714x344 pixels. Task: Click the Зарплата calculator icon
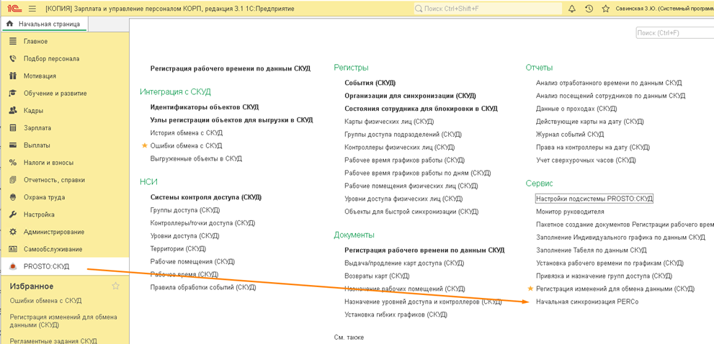(x=13, y=128)
